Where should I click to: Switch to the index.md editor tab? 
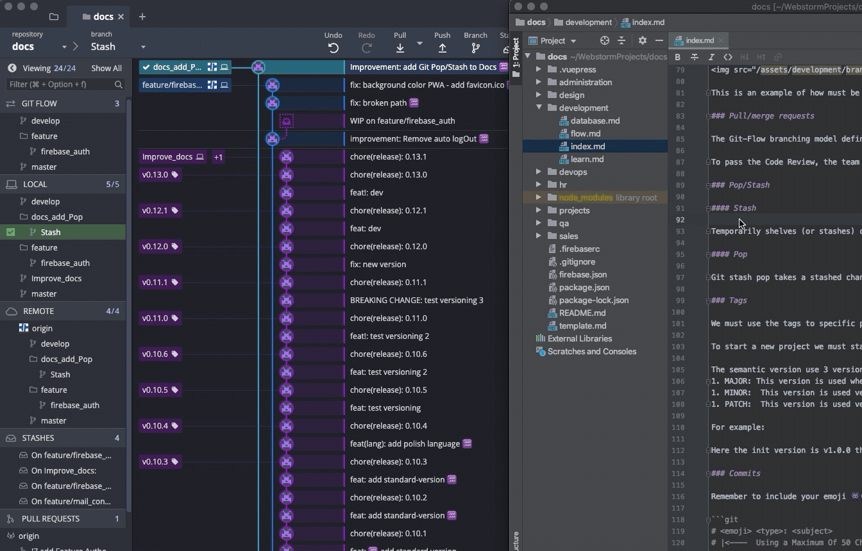click(699, 40)
